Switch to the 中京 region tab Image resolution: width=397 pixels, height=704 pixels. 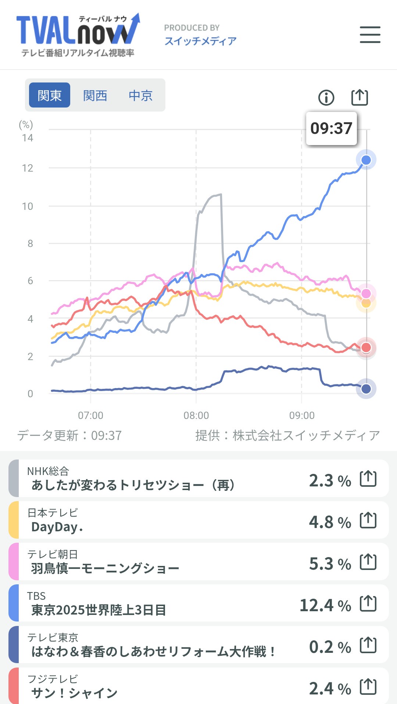coord(140,95)
